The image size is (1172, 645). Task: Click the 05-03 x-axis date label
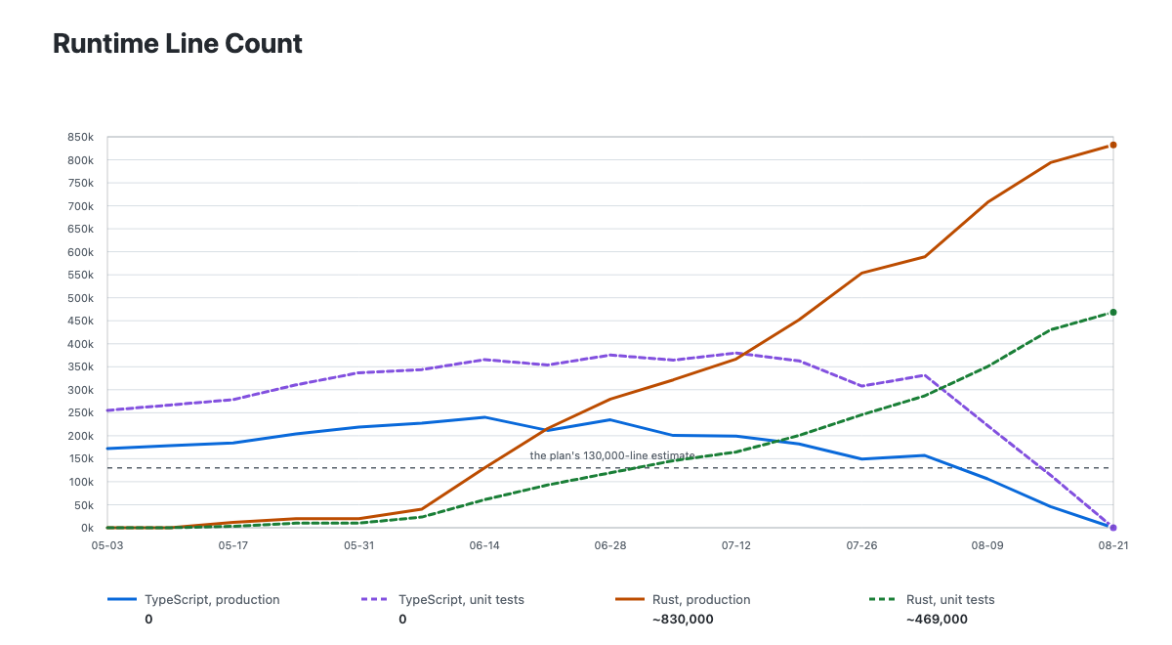[x=107, y=546]
